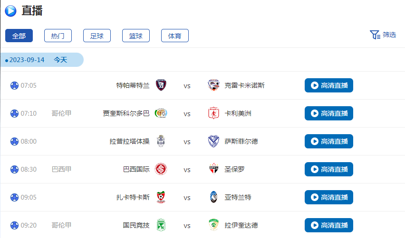Viewport: 405px width, 238px height.
Task: Click the blue 直播 play icon in header
Action: (11, 10)
